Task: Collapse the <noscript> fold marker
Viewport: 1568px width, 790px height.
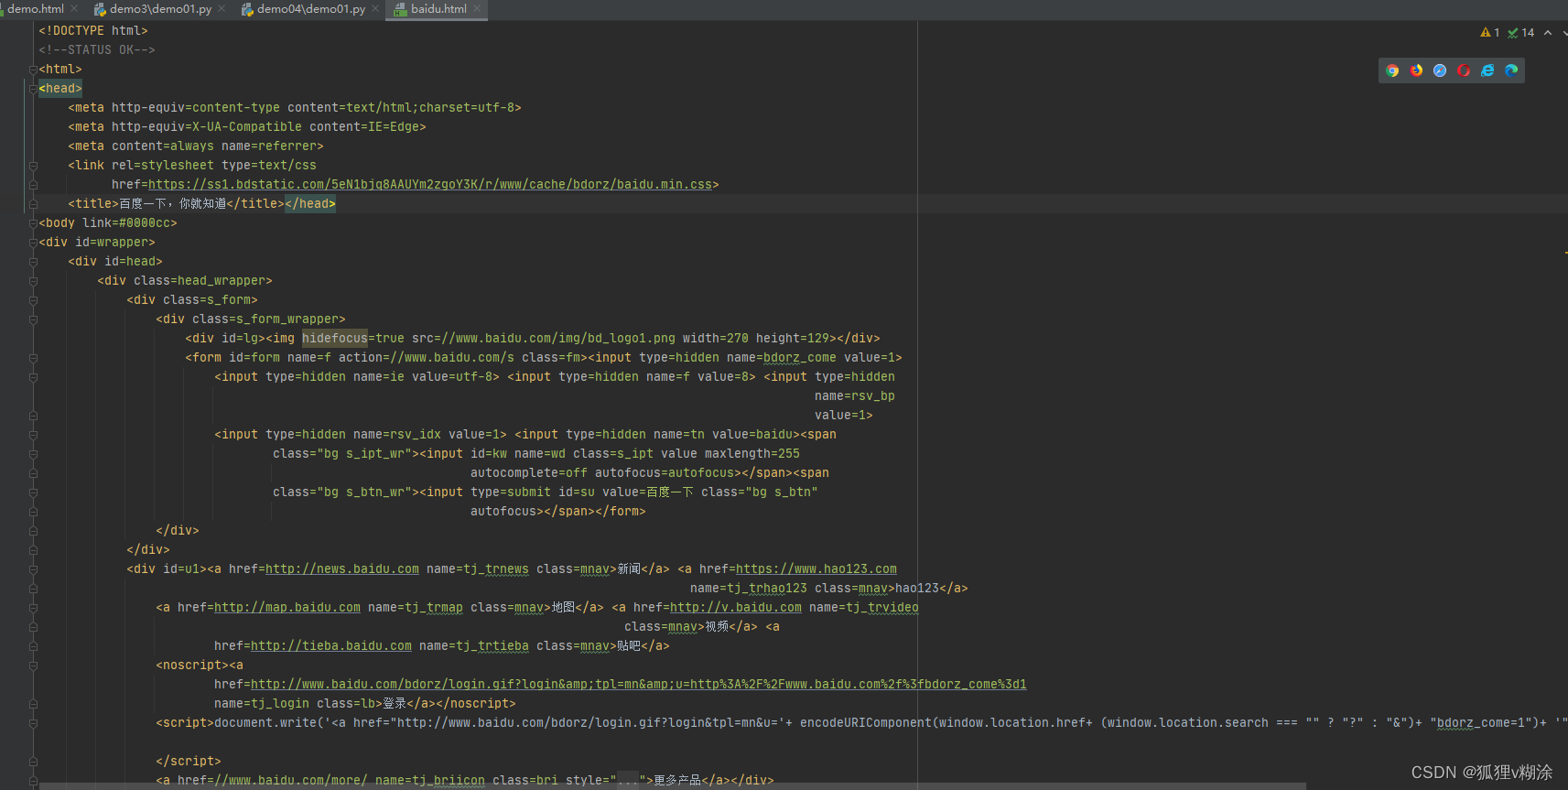Action: pos(33,666)
